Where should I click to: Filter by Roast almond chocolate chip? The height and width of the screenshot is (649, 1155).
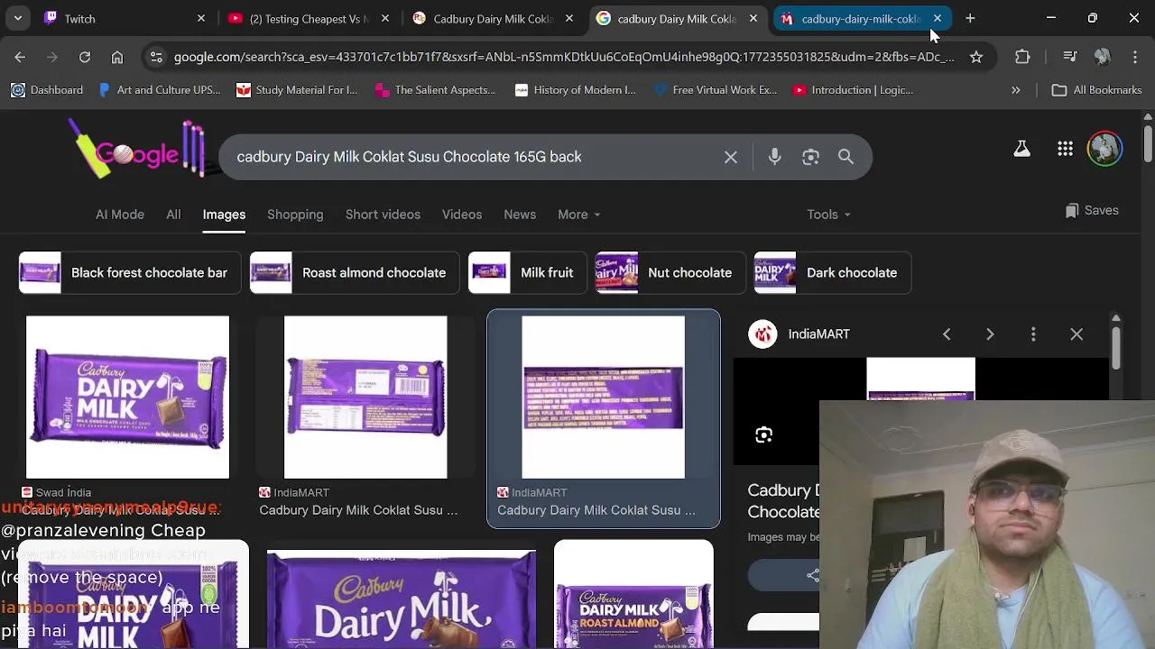click(354, 273)
